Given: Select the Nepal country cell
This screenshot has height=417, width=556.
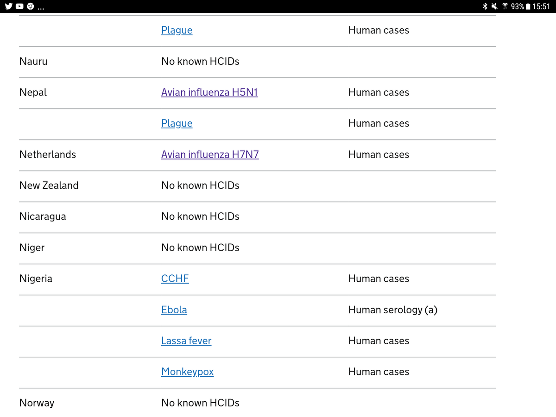Looking at the screenshot, I should [x=33, y=92].
